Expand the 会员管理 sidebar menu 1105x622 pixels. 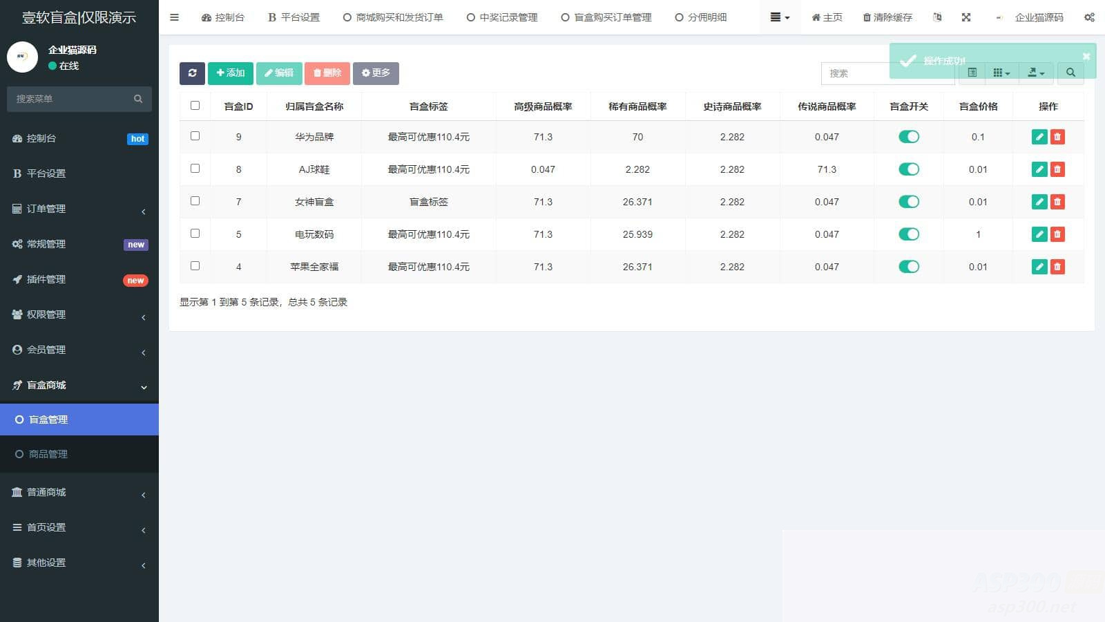point(44,350)
